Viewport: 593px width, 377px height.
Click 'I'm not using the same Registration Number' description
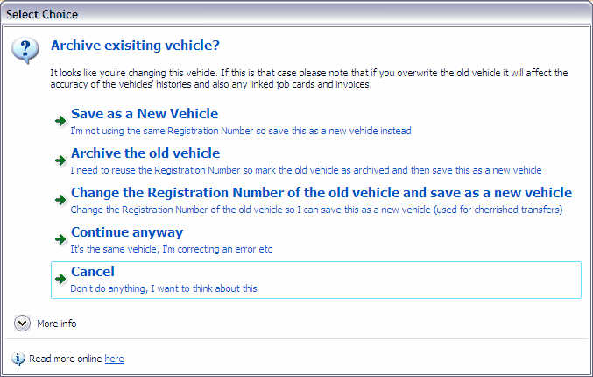click(241, 131)
